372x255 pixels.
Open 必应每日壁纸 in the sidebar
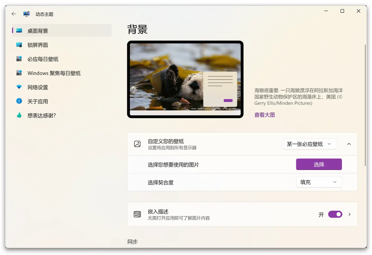(x=62, y=59)
